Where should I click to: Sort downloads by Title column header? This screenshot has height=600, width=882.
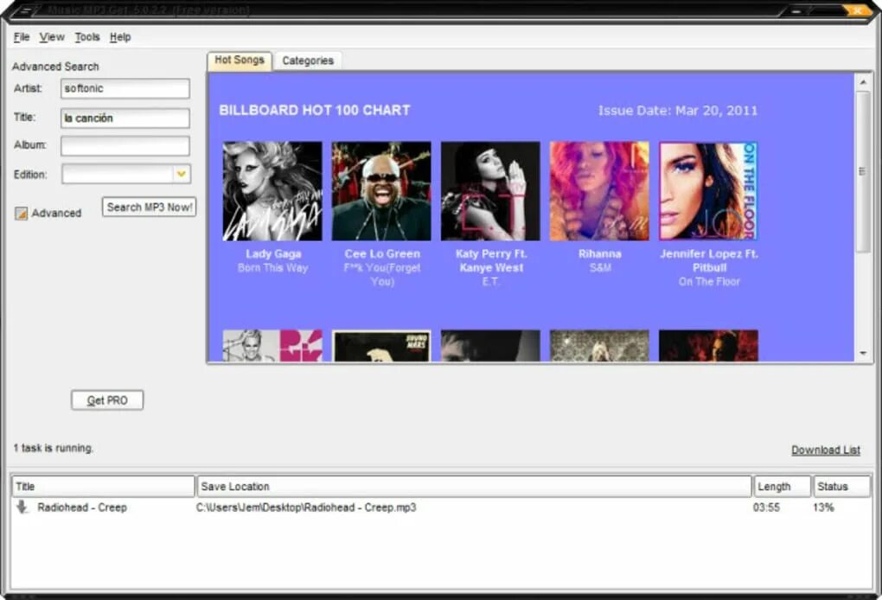(103, 487)
